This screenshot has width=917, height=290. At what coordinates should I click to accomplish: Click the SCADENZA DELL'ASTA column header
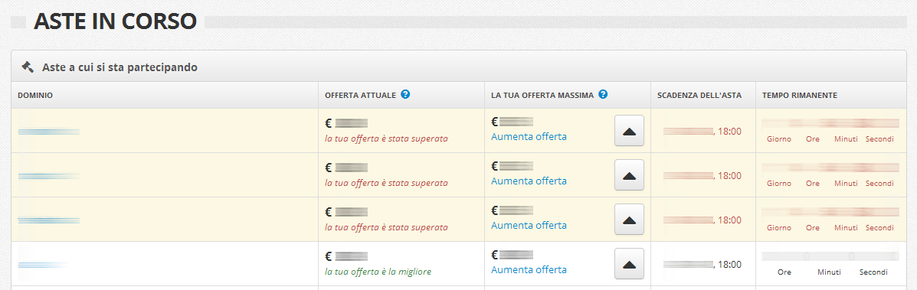[x=699, y=95]
